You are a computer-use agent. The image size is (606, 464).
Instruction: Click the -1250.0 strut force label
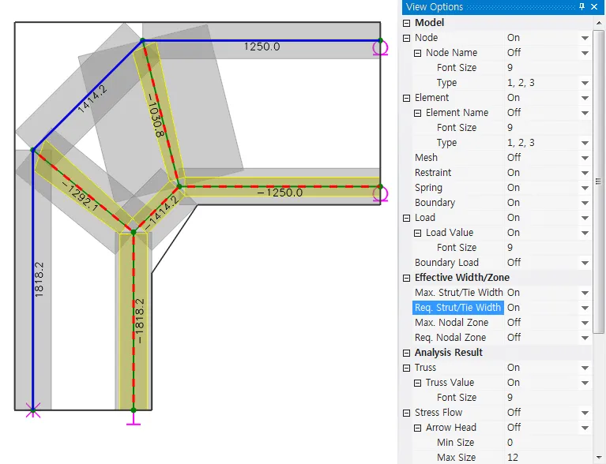tap(280, 193)
